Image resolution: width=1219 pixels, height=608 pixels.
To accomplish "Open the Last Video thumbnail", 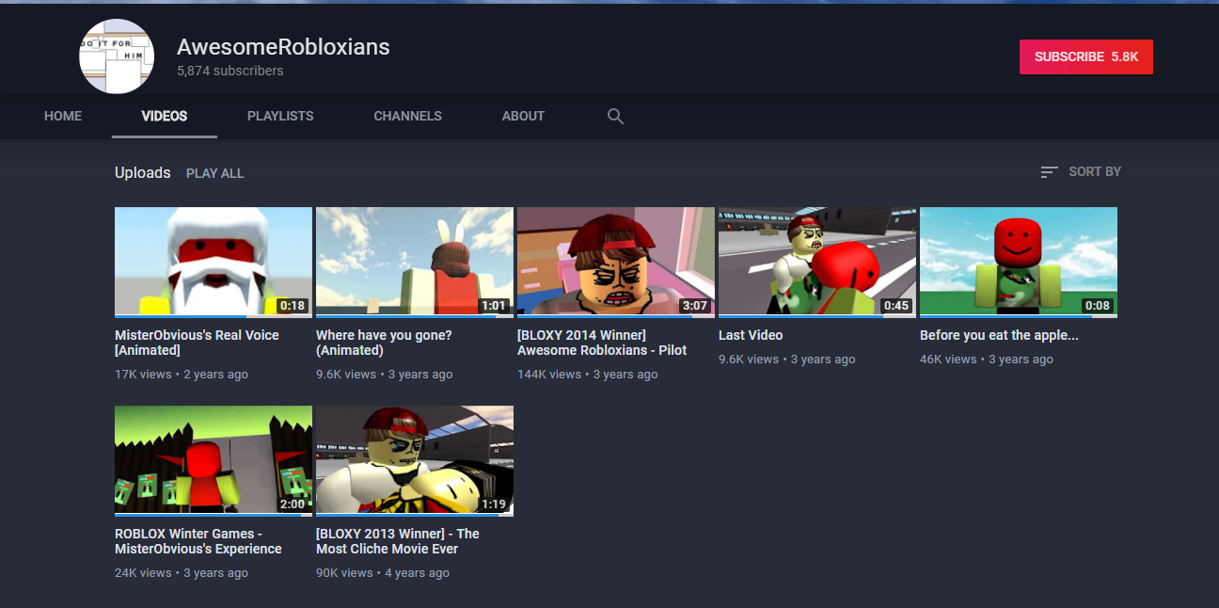I will click(x=817, y=263).
